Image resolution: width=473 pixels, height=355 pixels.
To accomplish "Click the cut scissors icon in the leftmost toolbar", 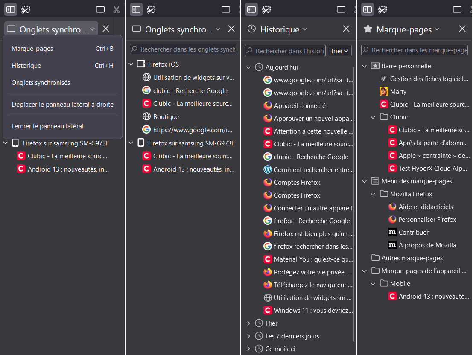I will 117,9.
